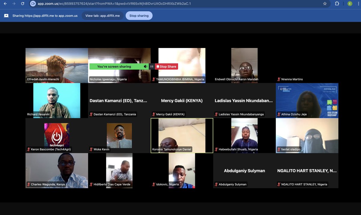The height and width of the screenshot is (215, 361).
Task: Click muted mic icon beside Dastan Kamanzi label
Action: pyautogui.click(x=91, y=114)
